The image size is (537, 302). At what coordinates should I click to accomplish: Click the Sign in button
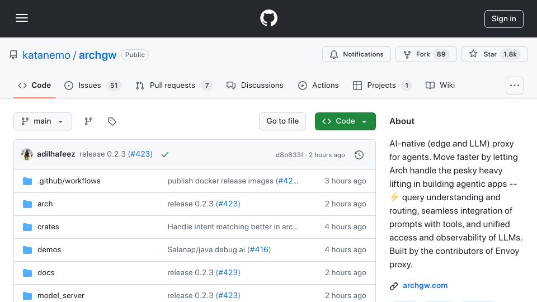pyautogui.click(x=503, y=19)
